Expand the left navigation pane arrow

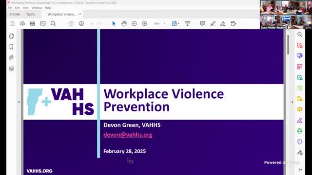tap(19, 102)
